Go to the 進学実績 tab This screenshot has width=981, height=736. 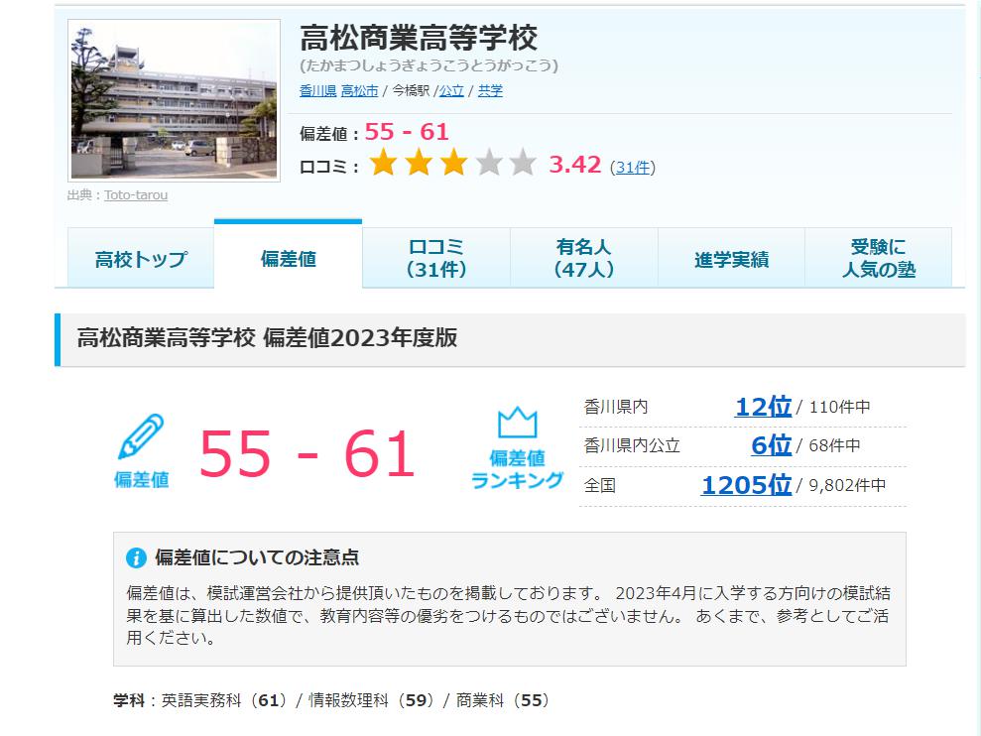(731, 260)
